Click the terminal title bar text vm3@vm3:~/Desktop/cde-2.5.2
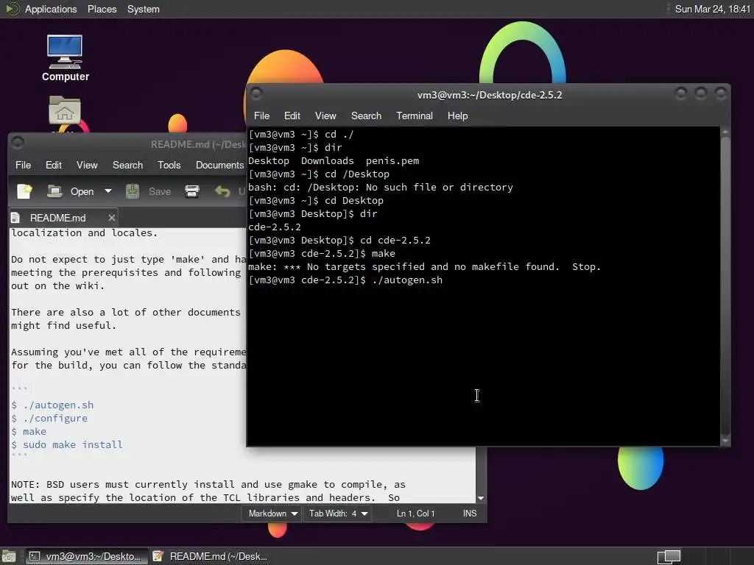Screen dimensions: 754x565 tap(490, 95)
